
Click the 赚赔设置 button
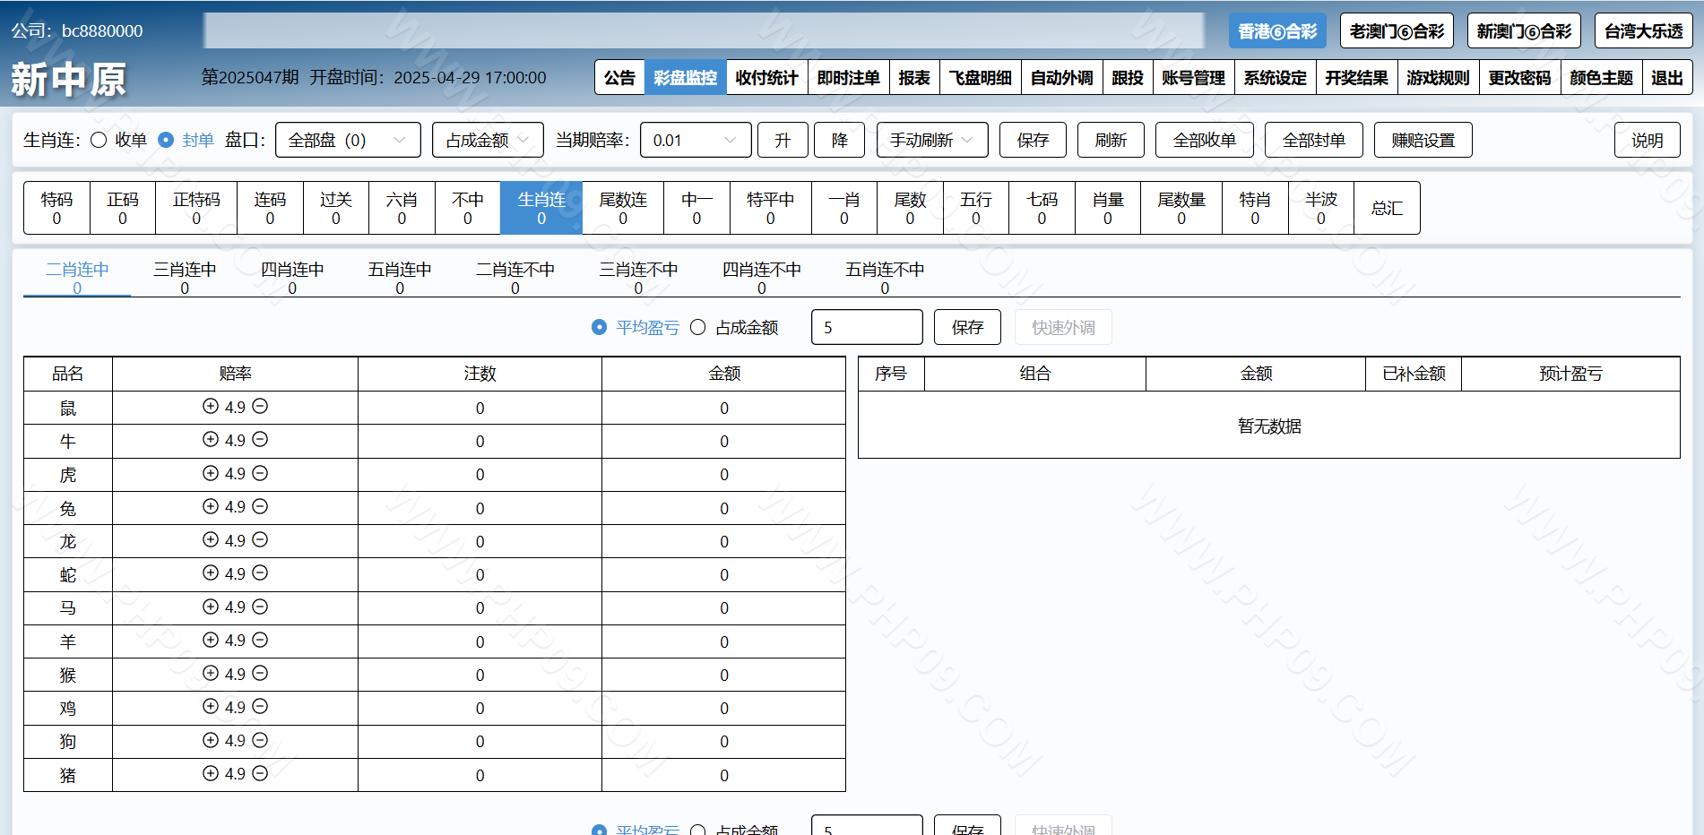[x=1423, y=140]
